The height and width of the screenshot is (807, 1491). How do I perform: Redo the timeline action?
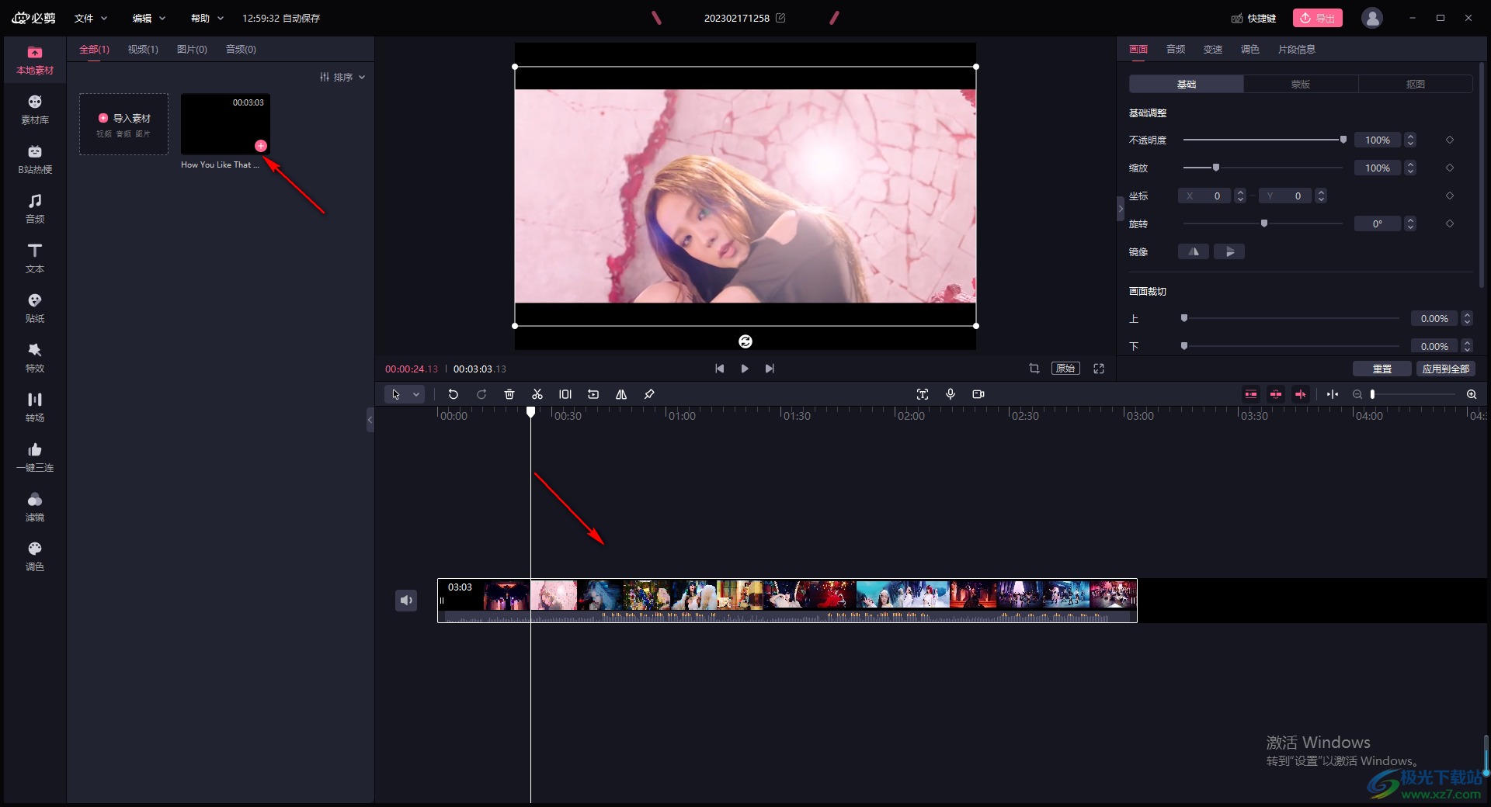481,394
